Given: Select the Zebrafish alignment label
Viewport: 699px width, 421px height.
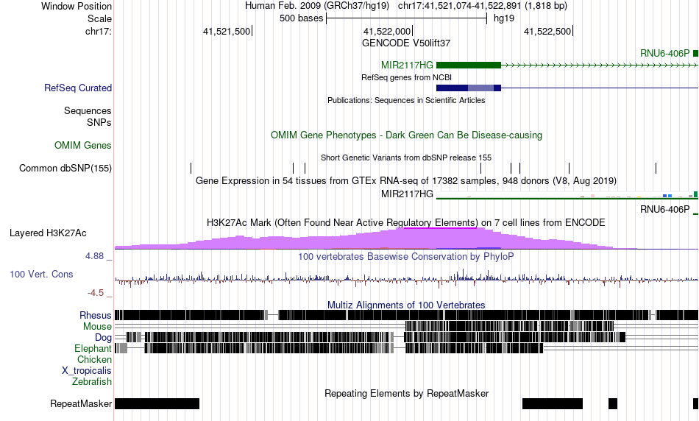Looking at the screenshot, I should pos(92,382).
